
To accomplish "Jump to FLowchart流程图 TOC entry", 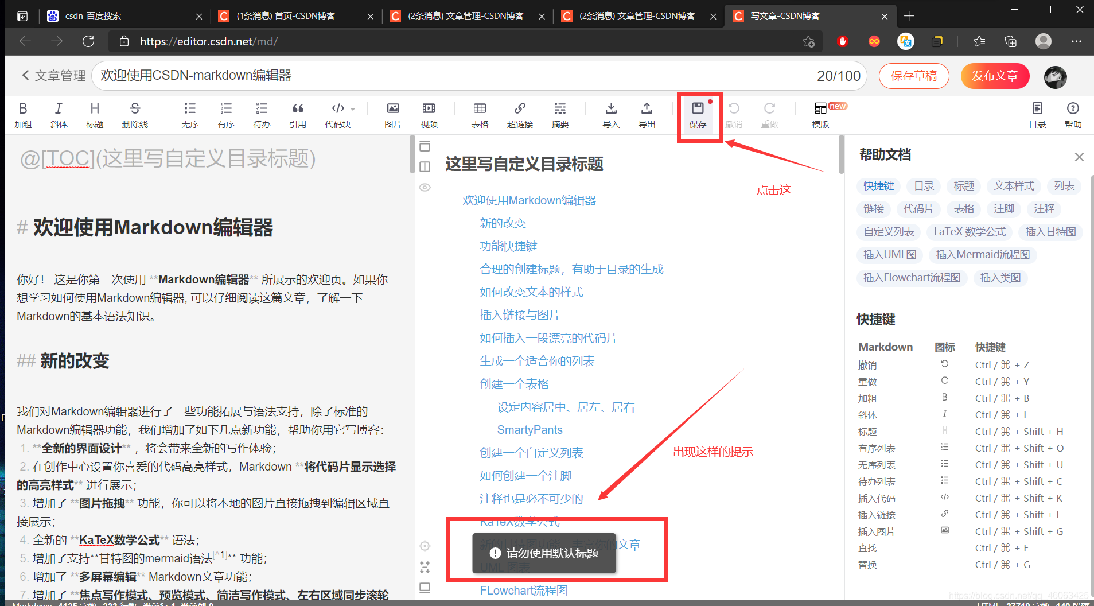I will pos(524,591).
